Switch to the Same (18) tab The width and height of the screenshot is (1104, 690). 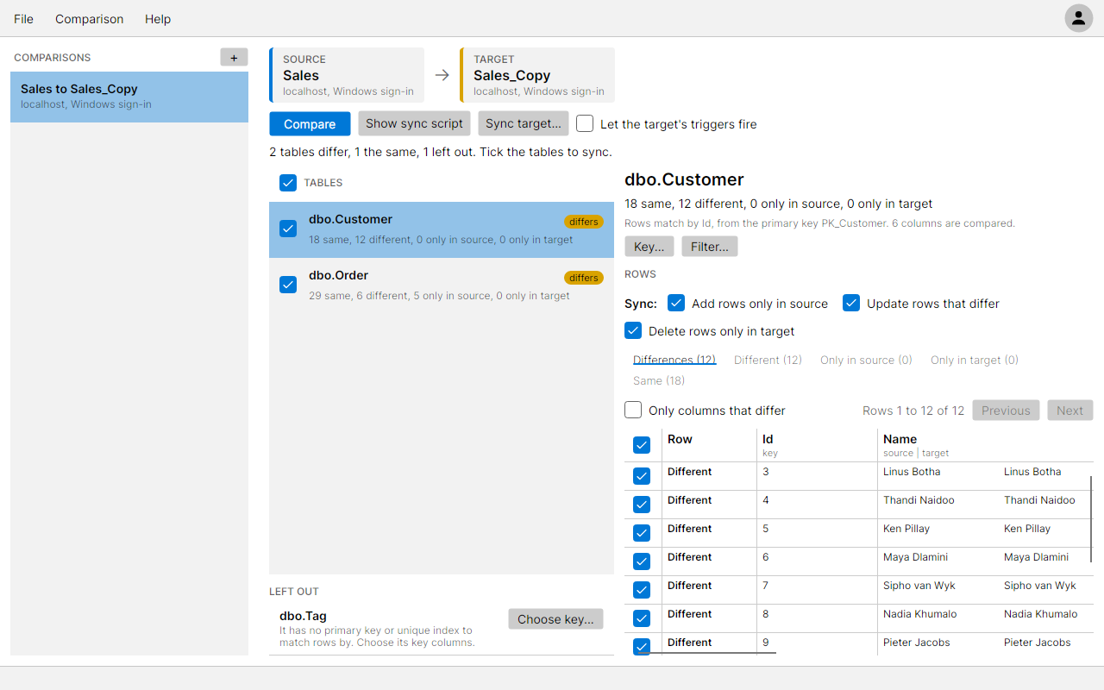point(659,380)
